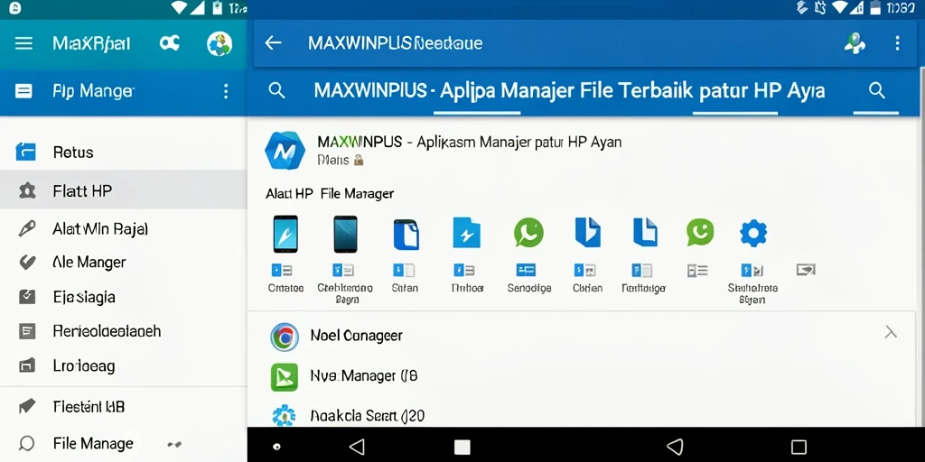
Task: Select Lroioeag in the sidebar
Action: pyautogui.click(x=123, y=366)
